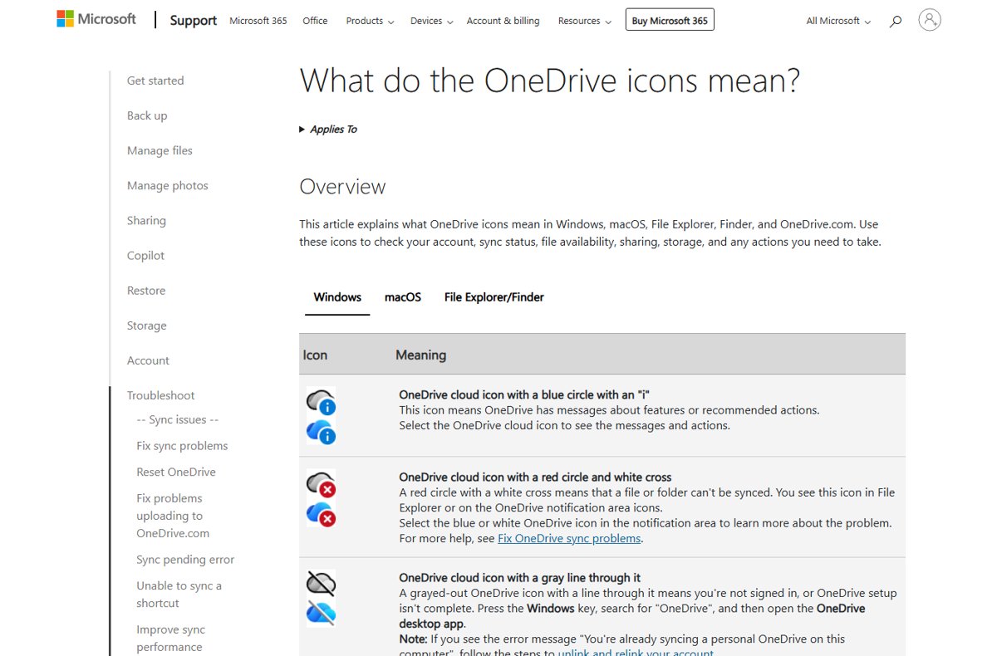
Task: Open Fix problems uploading to OneDrive.com link
Action: [x=173, y=516]
